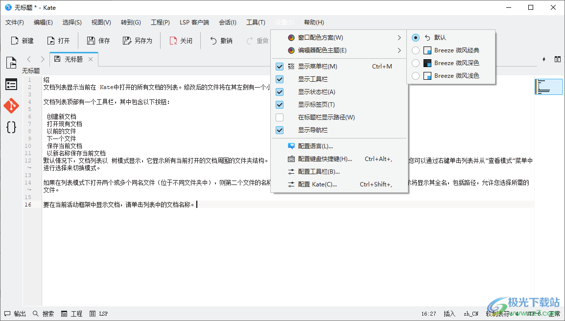Click the 撤销 undo toolbar icon
Image resolution: width=565 pixels, height=321 pixels.
213,41
